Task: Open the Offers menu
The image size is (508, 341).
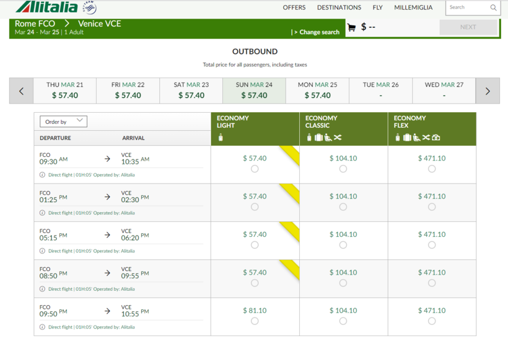Action: (x=294, y=8)
